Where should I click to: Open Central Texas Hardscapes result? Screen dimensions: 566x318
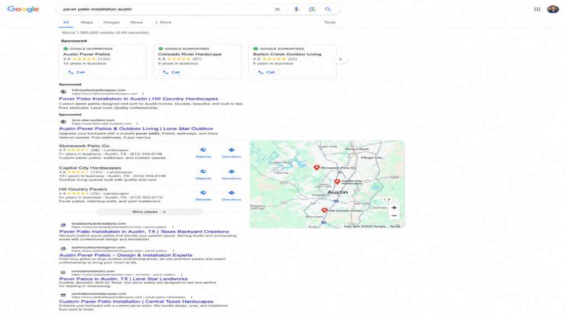pos(136,302)
